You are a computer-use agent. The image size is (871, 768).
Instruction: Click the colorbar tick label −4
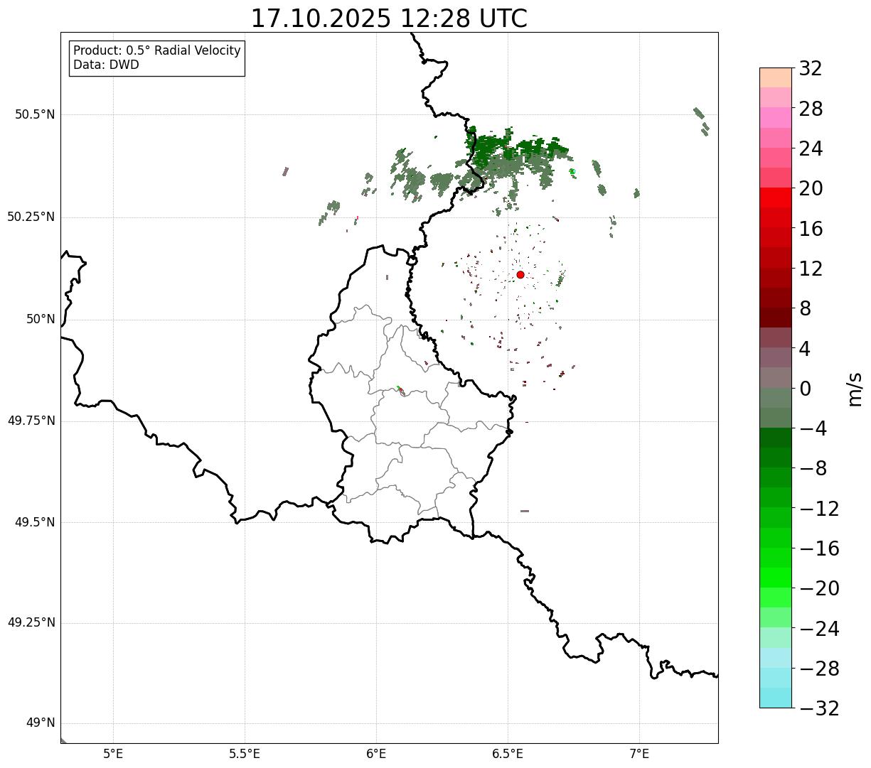pos(813,428)
